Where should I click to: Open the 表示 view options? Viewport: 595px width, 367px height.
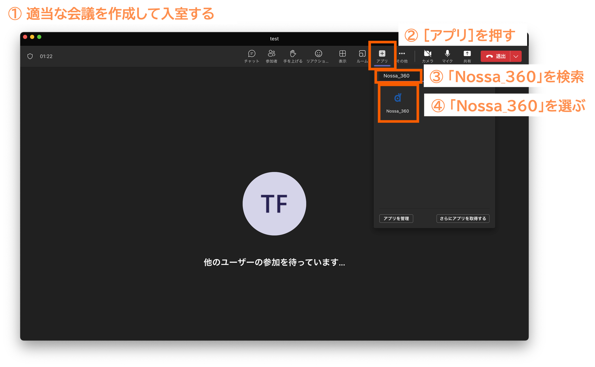(343, 56)
